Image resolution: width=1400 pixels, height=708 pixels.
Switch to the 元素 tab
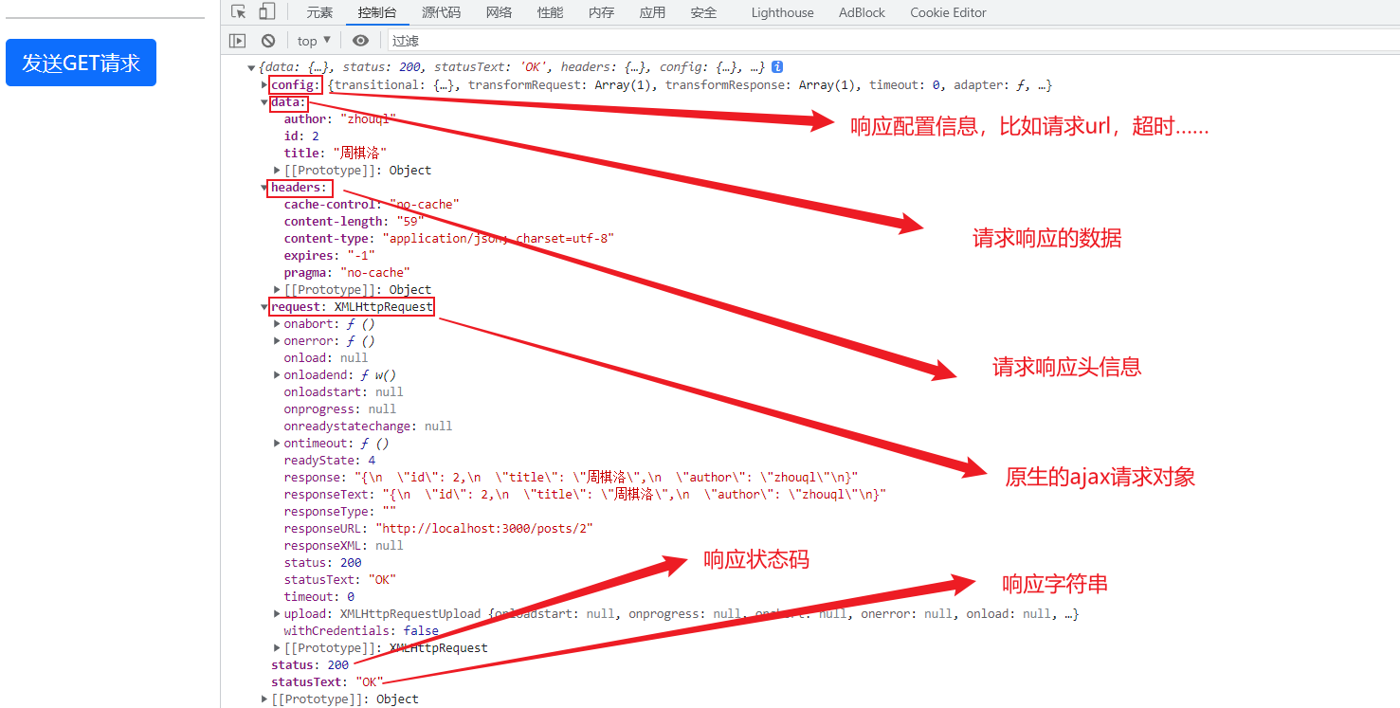[x=319, y=12]
